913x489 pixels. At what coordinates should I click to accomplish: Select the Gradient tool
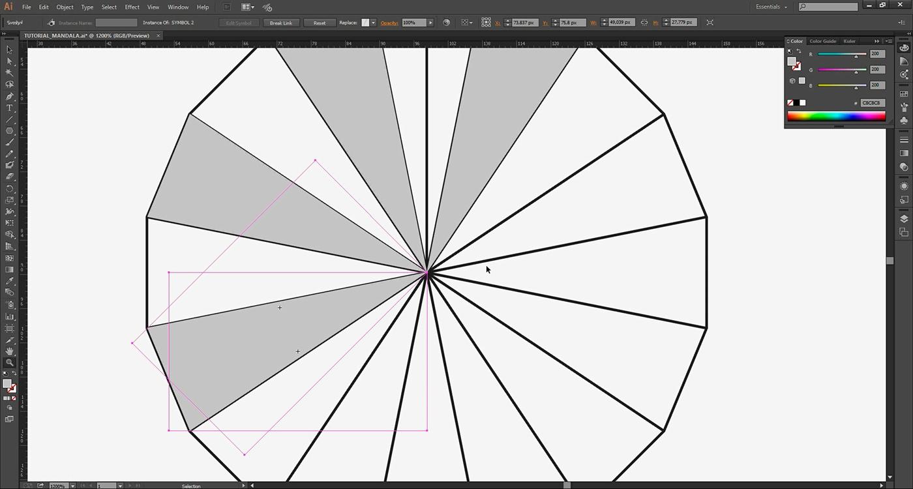(9, 270)
